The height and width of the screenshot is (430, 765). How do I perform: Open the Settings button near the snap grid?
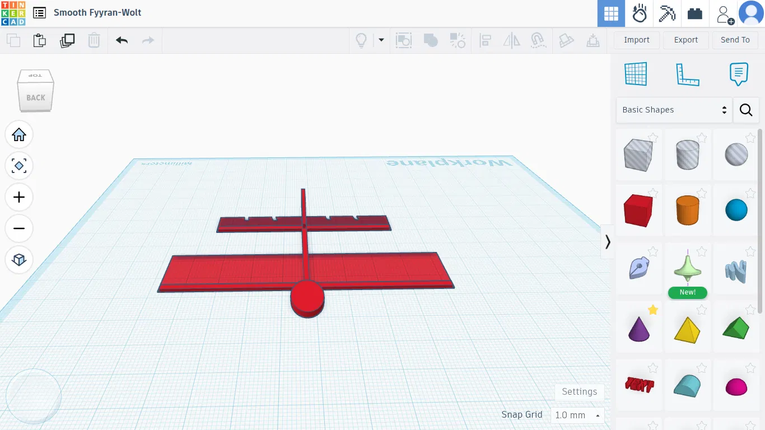580,392
